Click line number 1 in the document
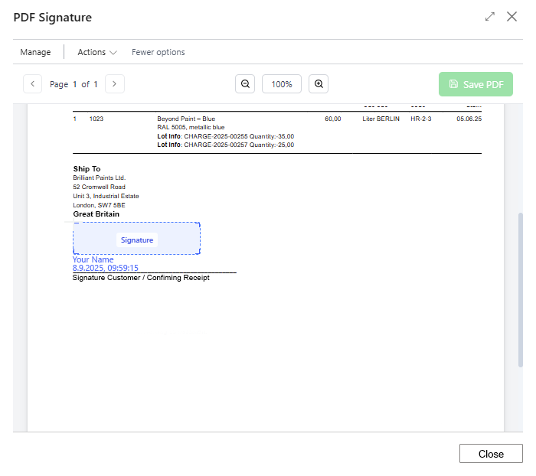Viewport: 536px width, 476px height. (75, 119)
